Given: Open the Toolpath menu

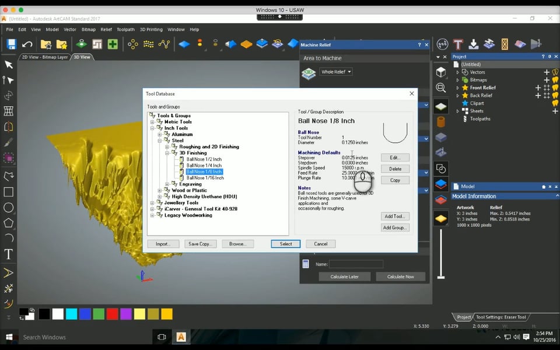Looking at the screenshot, I should (126, 30).
